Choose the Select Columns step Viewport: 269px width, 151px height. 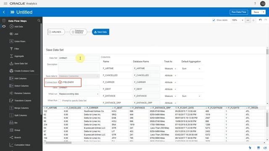(19, 86)
